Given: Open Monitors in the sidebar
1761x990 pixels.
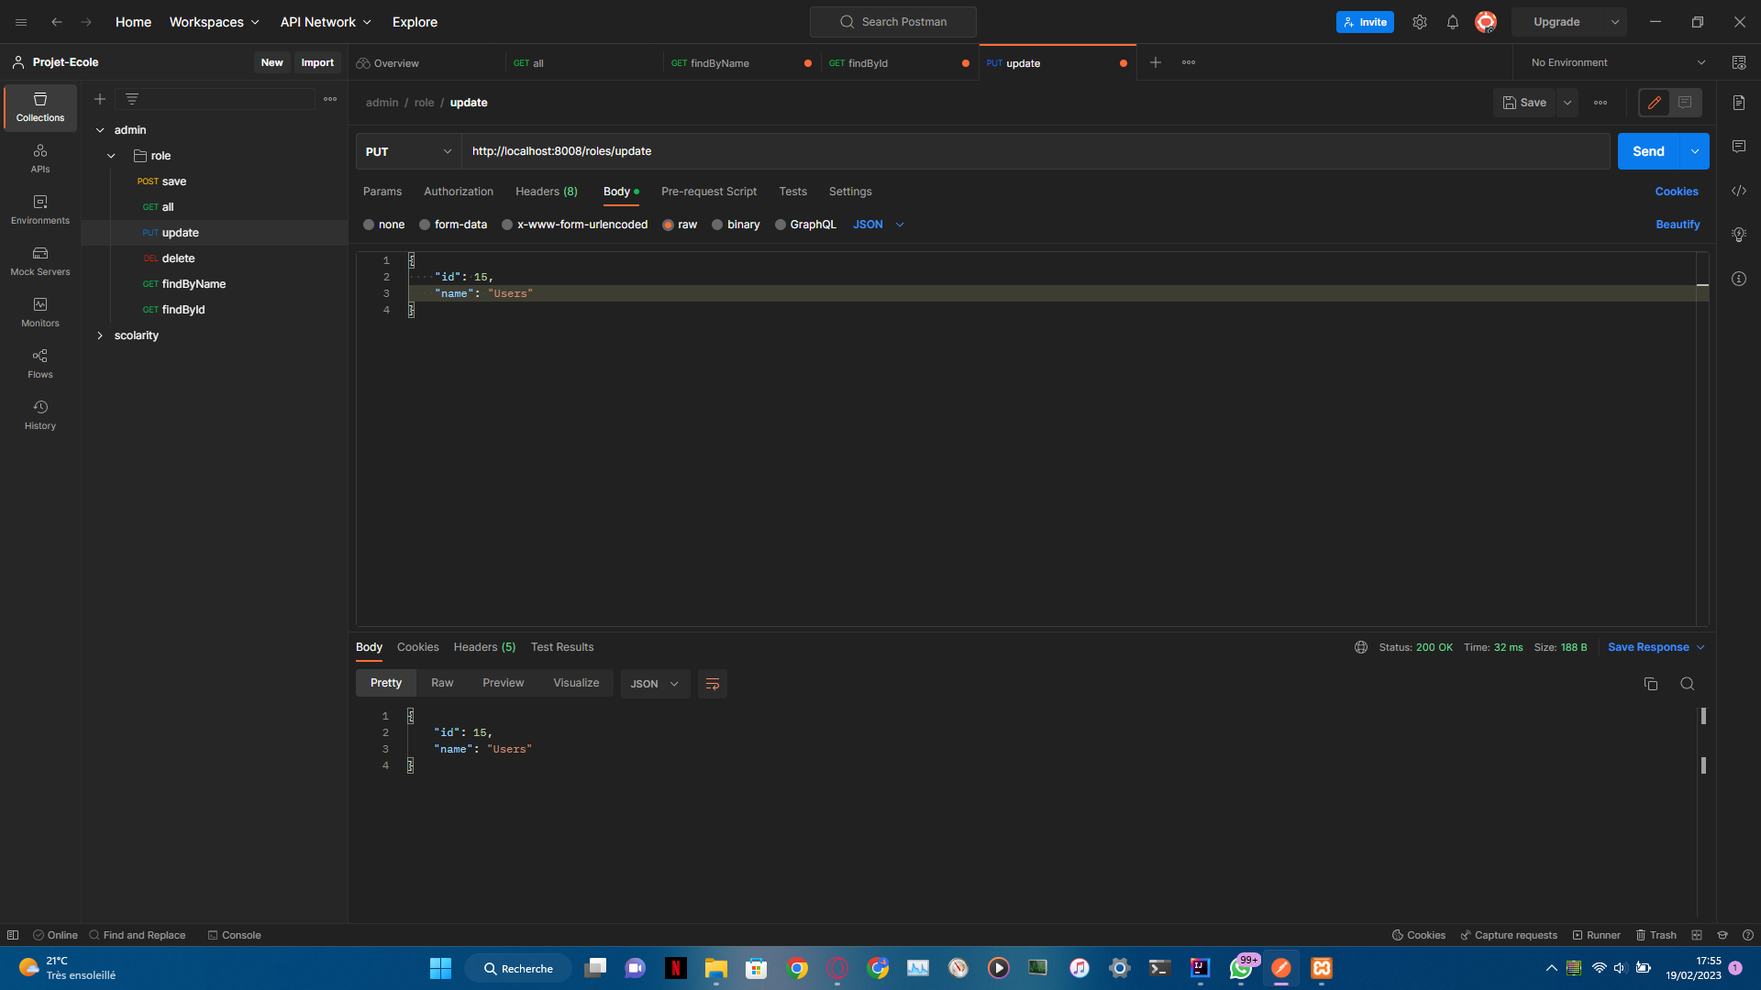Looking at the screenshot, I should (40, 313).
